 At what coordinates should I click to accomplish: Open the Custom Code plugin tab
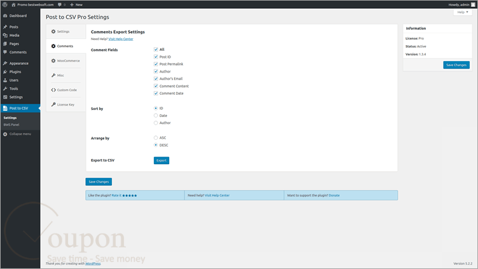[66, 90]
